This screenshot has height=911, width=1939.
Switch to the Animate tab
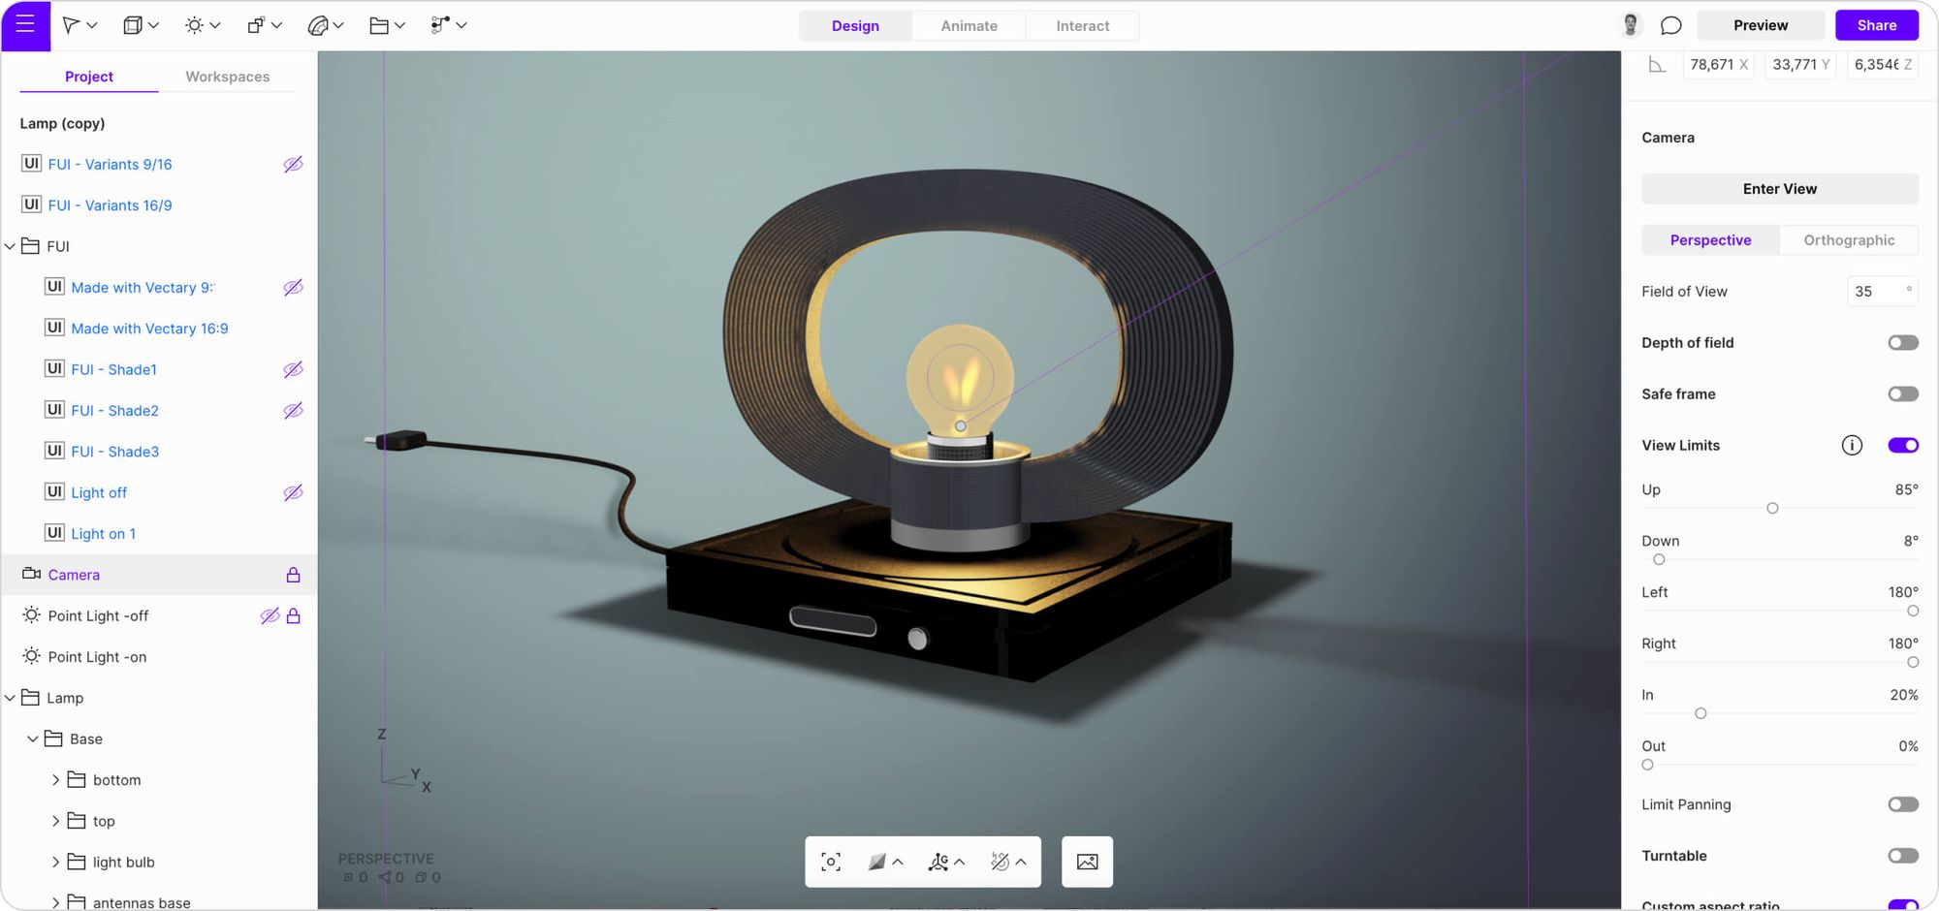[968, 25]
